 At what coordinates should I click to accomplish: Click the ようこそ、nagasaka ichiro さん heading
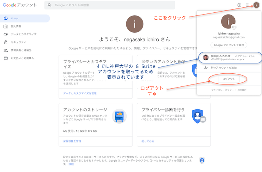click(x=135, y=40)
